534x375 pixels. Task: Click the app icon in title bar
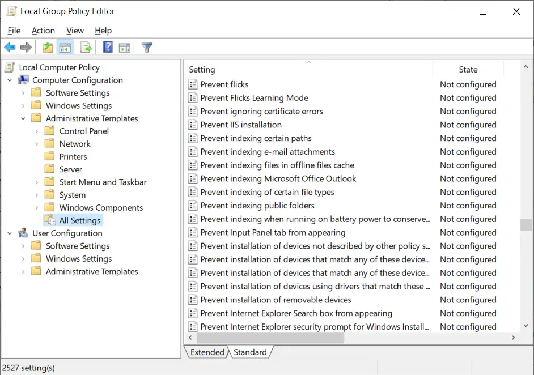point(11,11)
